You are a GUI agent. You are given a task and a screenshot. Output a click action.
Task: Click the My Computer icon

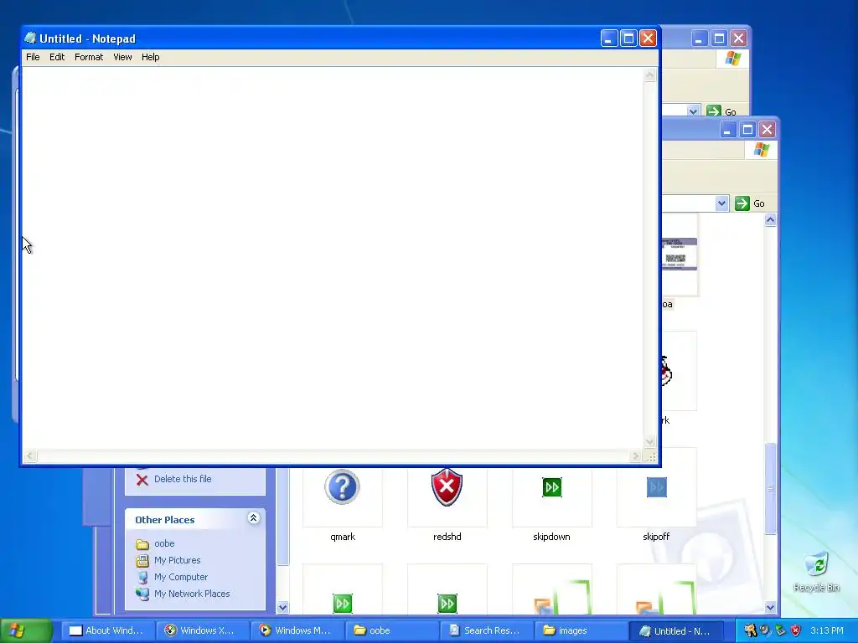pos(142,578)
